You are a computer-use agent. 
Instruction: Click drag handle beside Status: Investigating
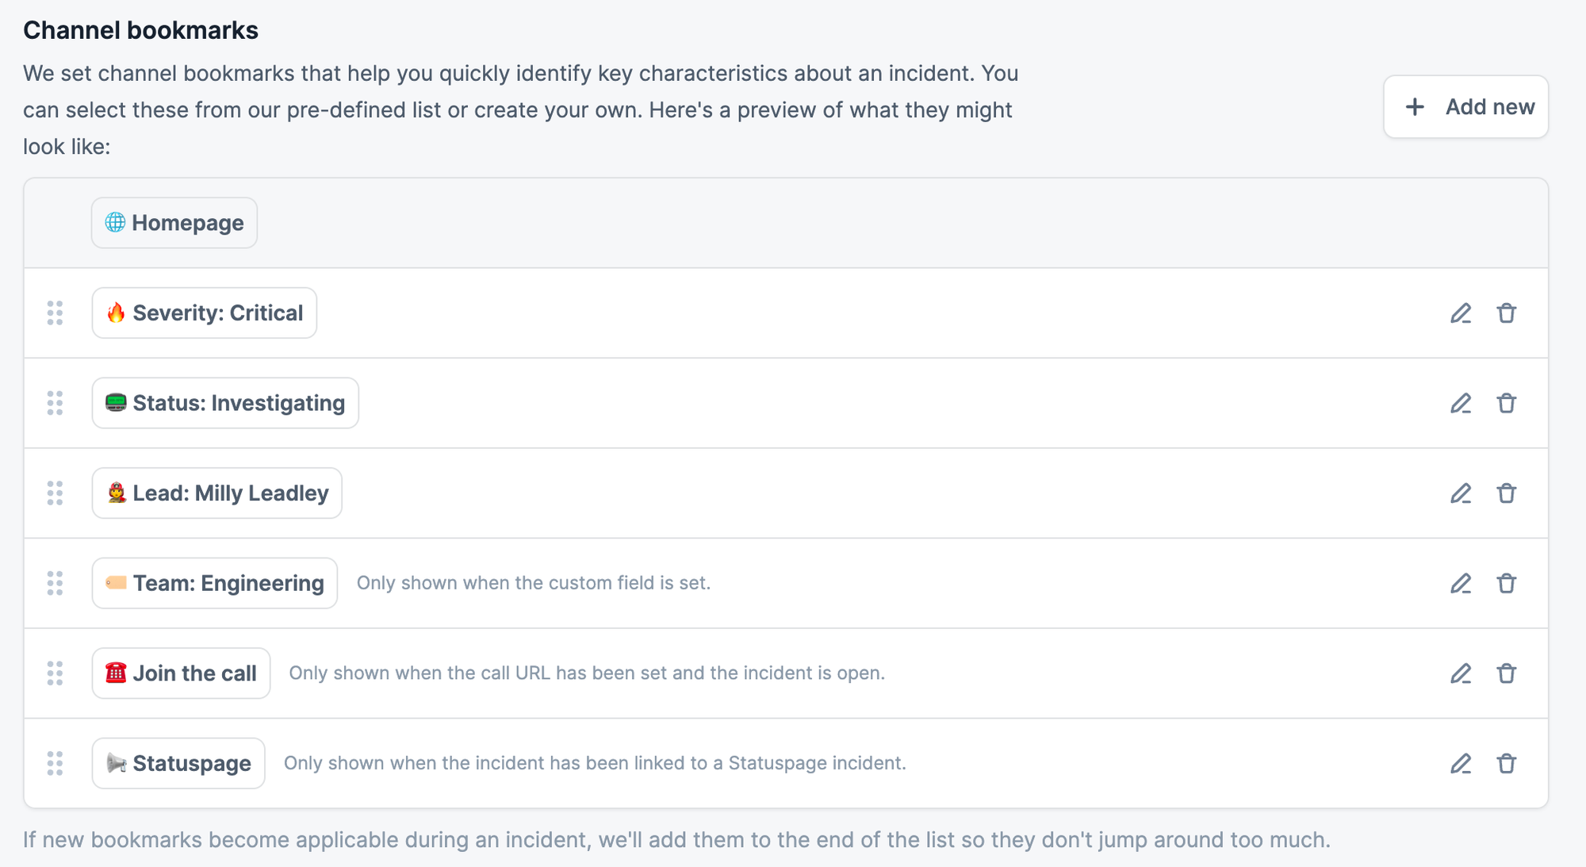55,404
